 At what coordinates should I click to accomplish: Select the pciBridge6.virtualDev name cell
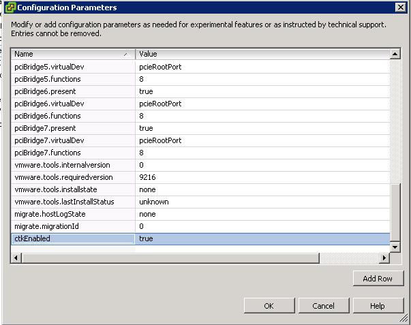[x=73, y=104]
